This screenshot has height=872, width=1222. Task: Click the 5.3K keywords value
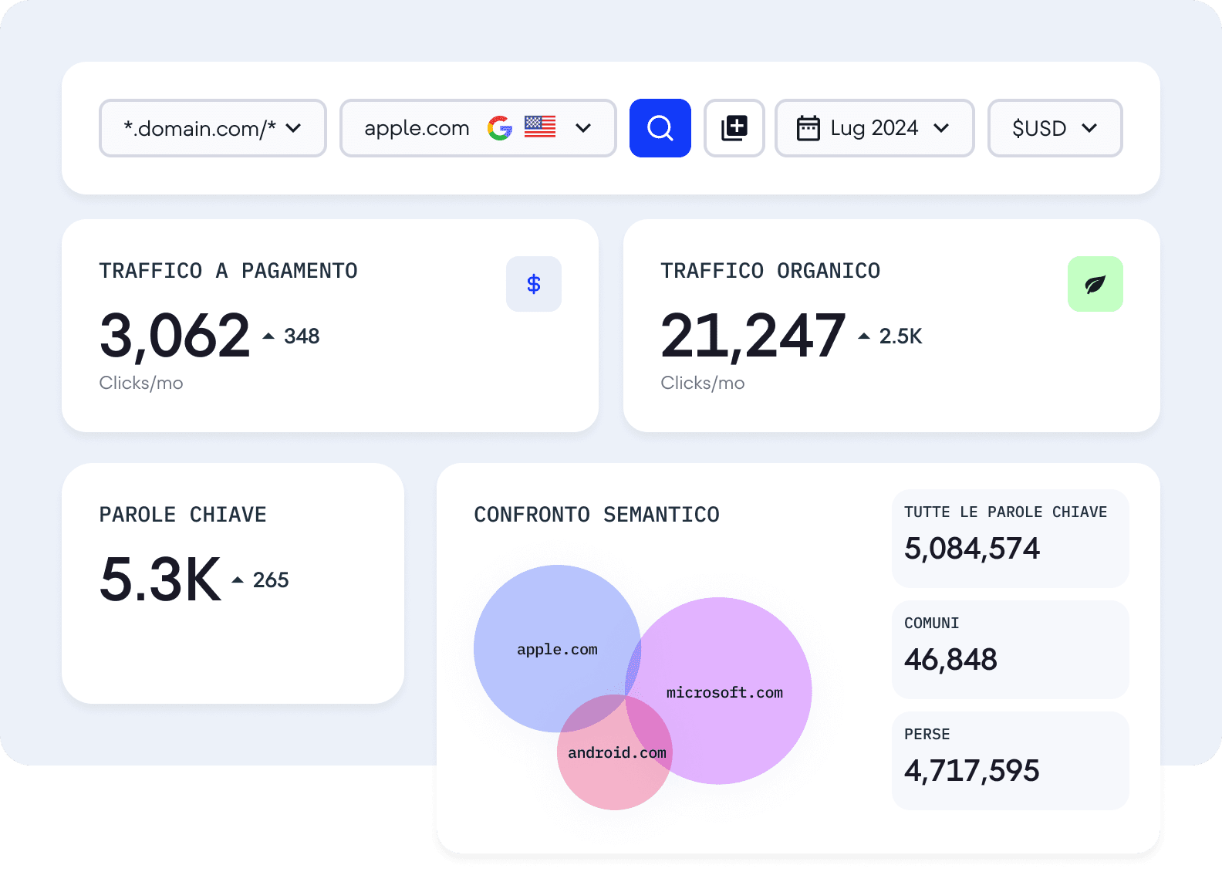click(x=160, y=580)
